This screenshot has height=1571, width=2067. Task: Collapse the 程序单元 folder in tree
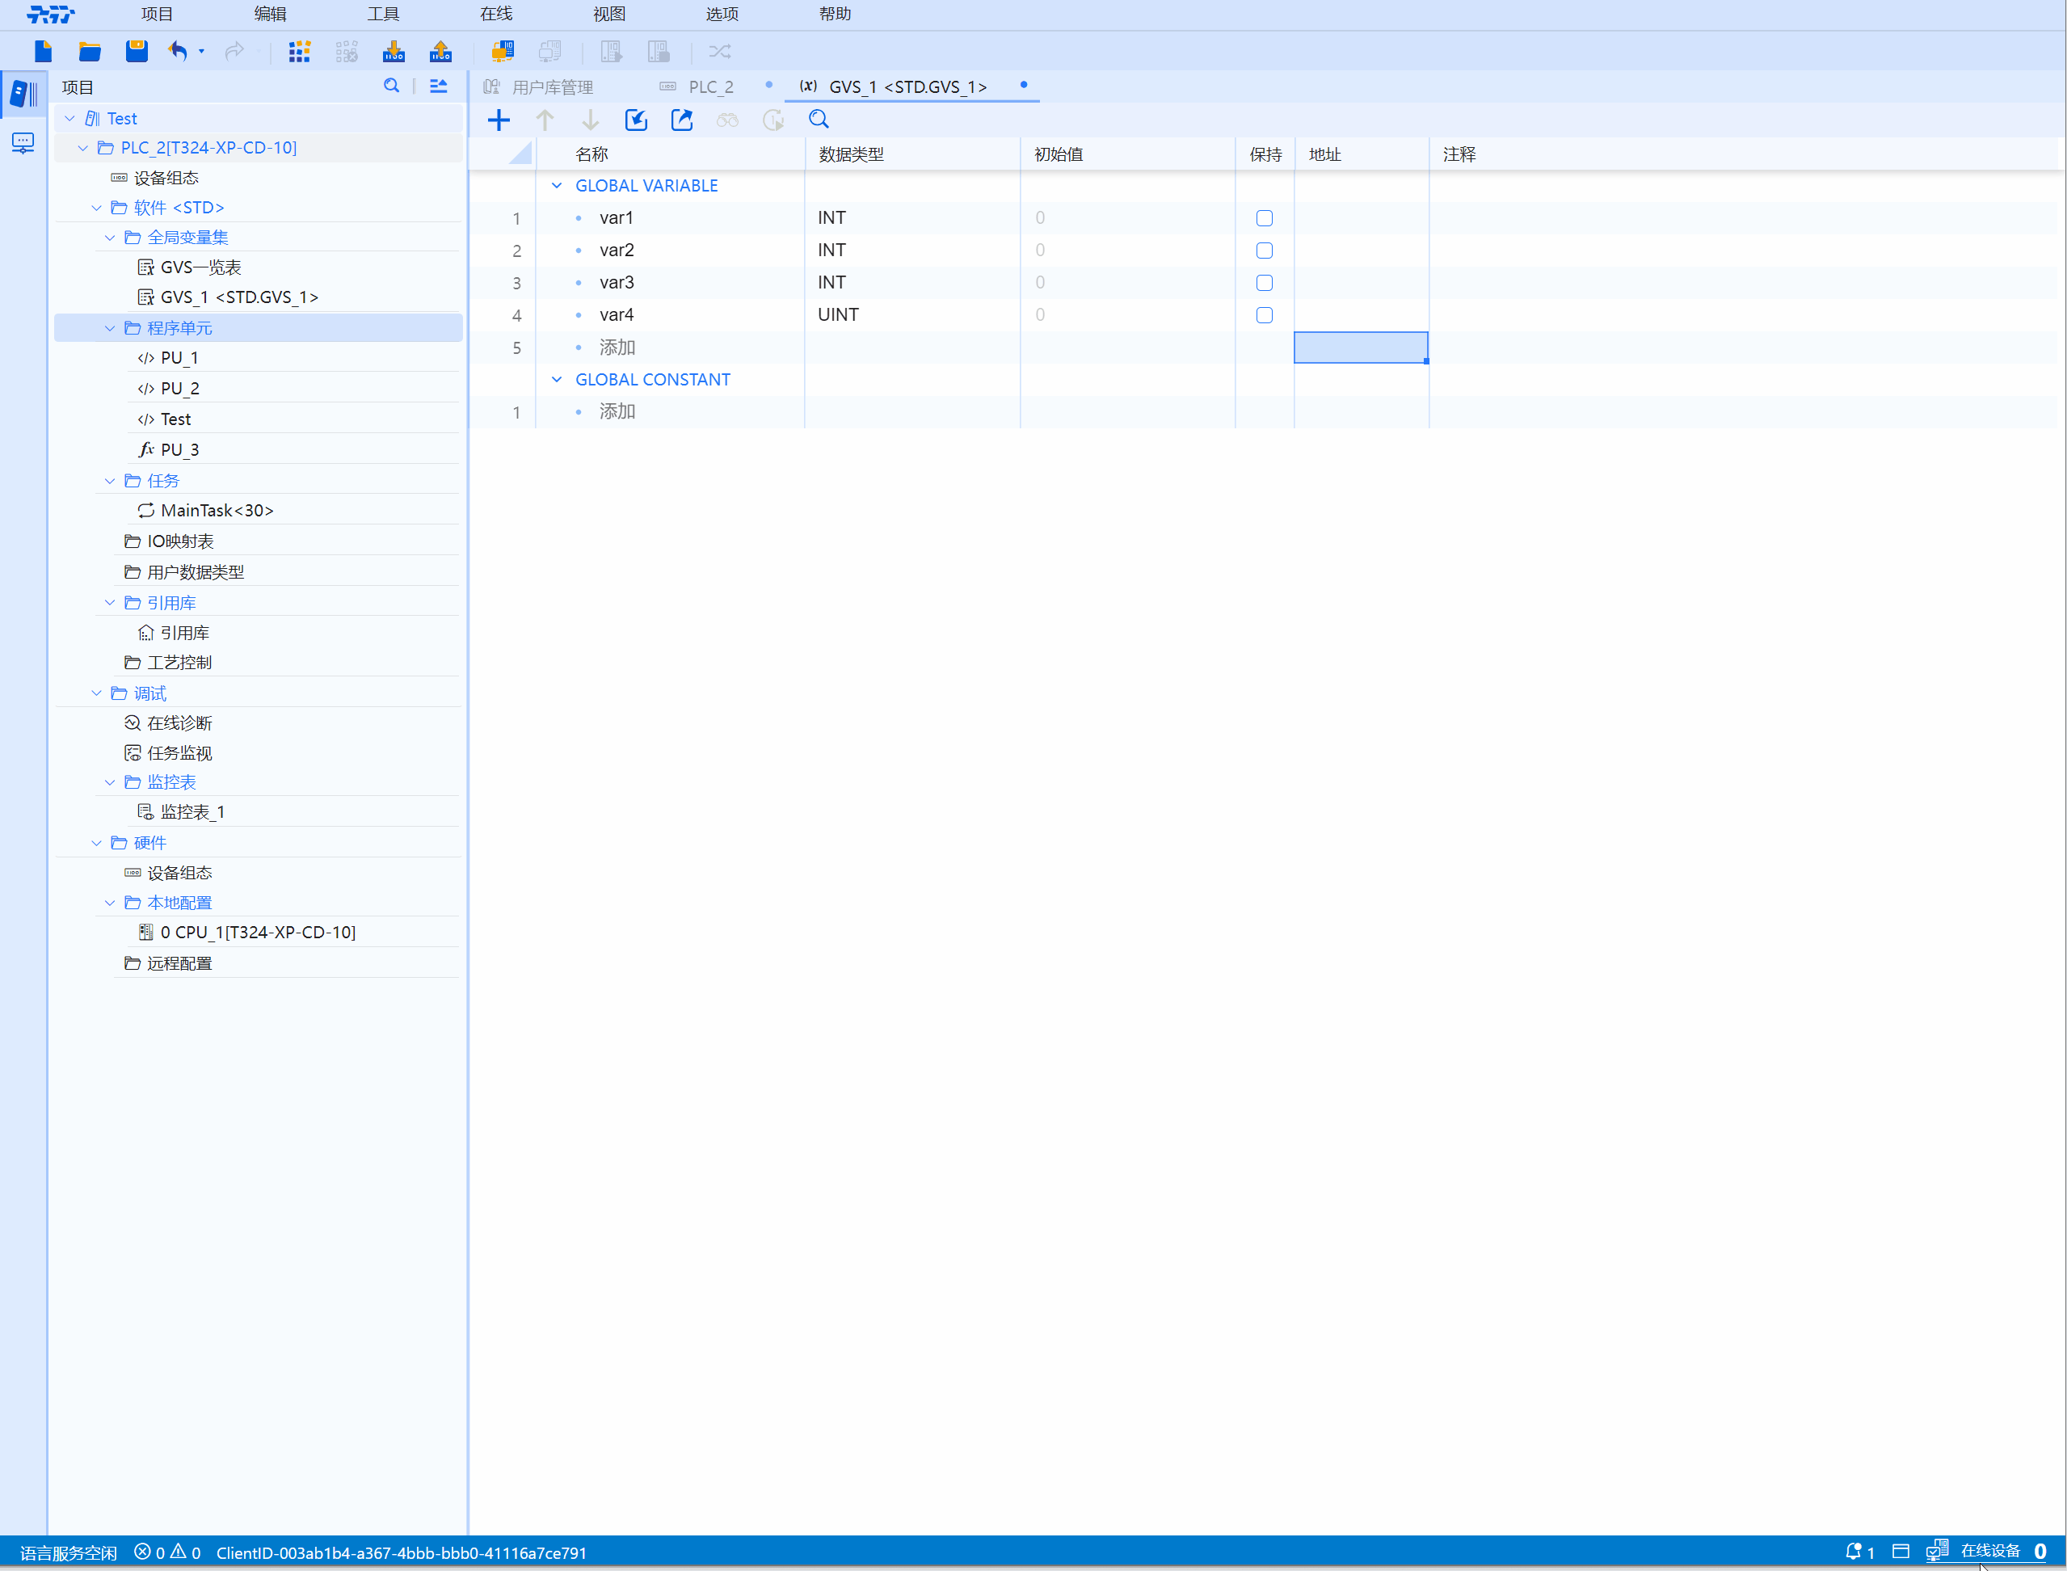coord(111,327)
